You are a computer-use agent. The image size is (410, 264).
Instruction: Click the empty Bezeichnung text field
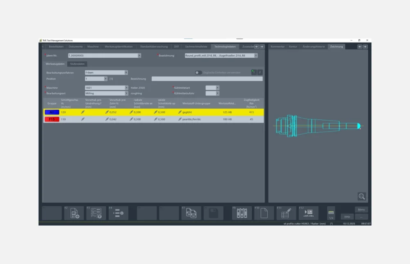(x=207, y=79)
